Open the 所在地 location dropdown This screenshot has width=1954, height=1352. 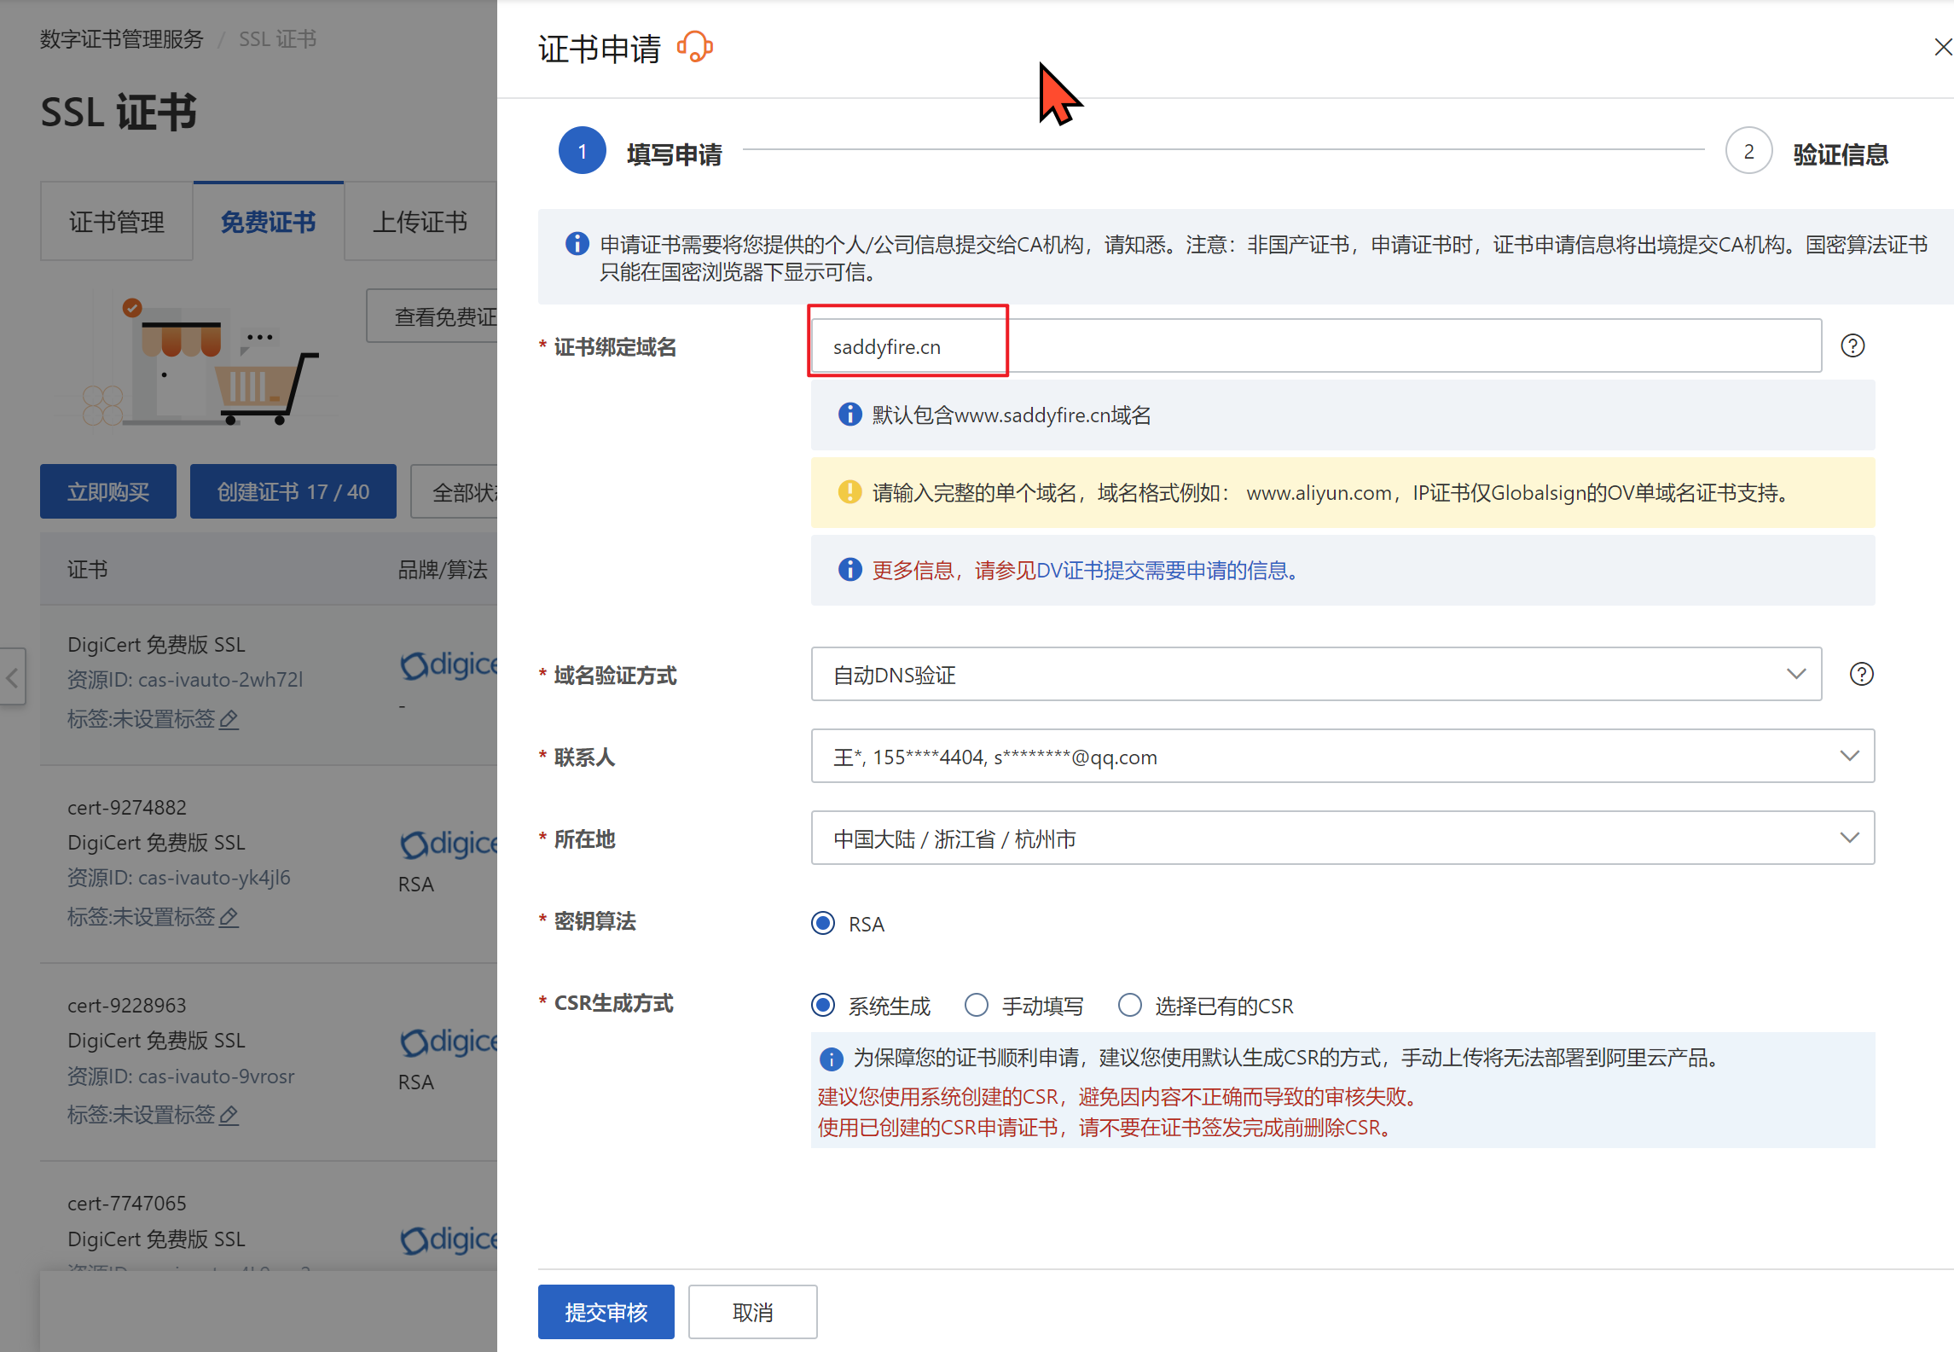point(1342,838)
